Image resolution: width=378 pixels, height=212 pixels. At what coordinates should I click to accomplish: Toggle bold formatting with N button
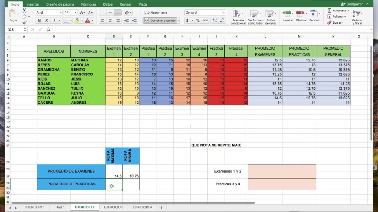pos(39,21)
